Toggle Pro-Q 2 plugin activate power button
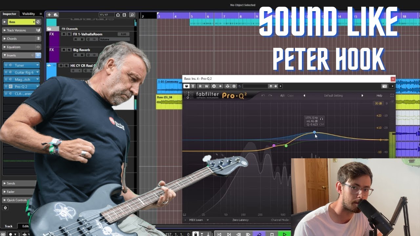This screenshot has width=420, height=236. (x=187, y=86)
